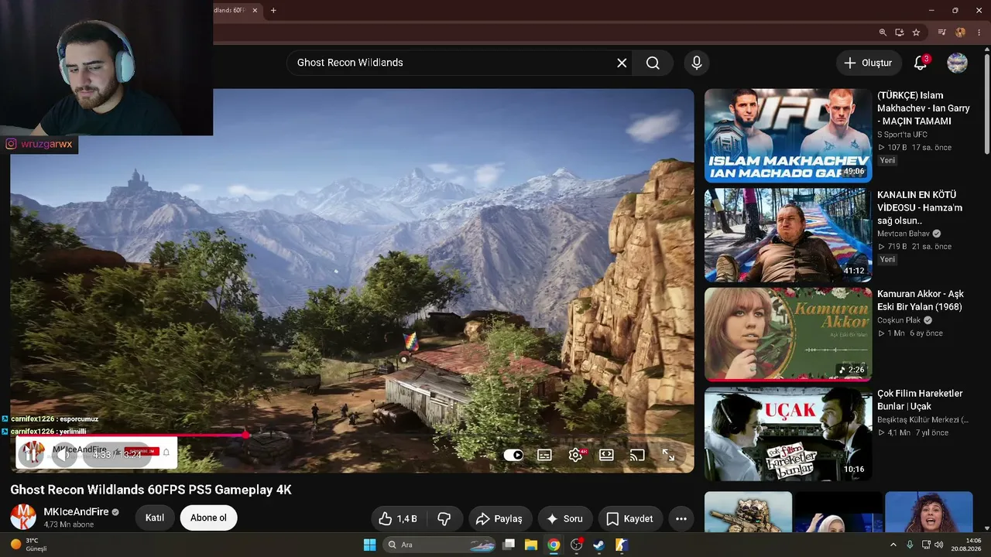
Task: Like the video with thumbs up
Action: pos(398,518)
